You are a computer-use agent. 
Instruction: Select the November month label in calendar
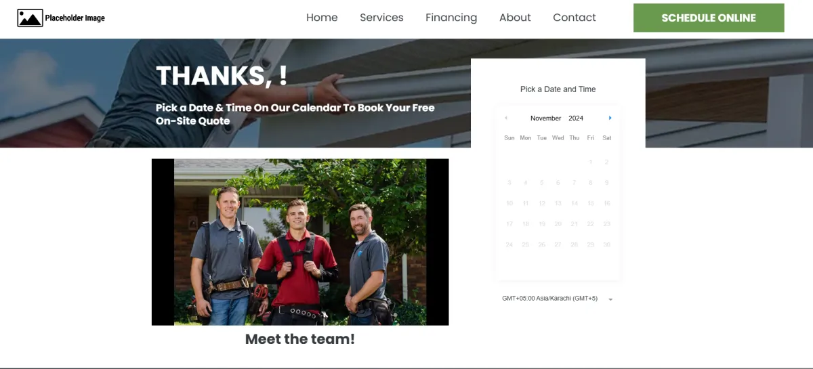545,118
